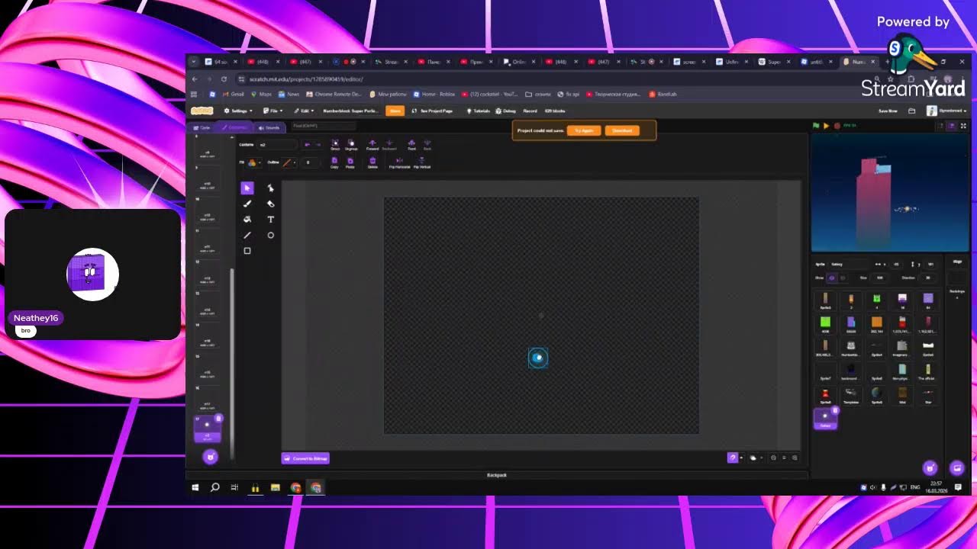Paste the copied shape
977x549 pixels.
click(350, 162)
